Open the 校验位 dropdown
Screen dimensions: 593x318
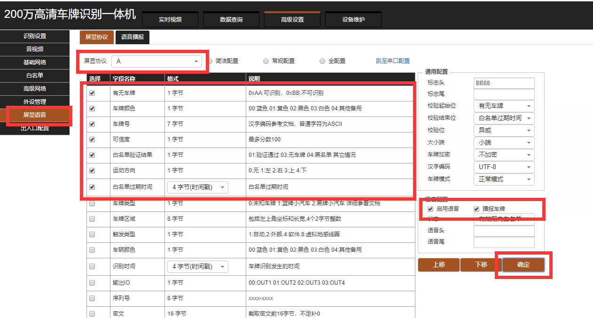[503, 130]
